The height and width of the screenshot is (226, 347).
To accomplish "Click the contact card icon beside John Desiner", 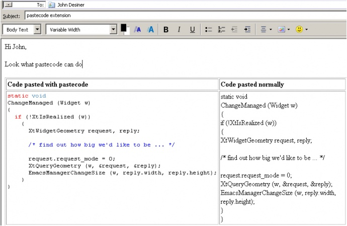I will click(x=51, y=5).
